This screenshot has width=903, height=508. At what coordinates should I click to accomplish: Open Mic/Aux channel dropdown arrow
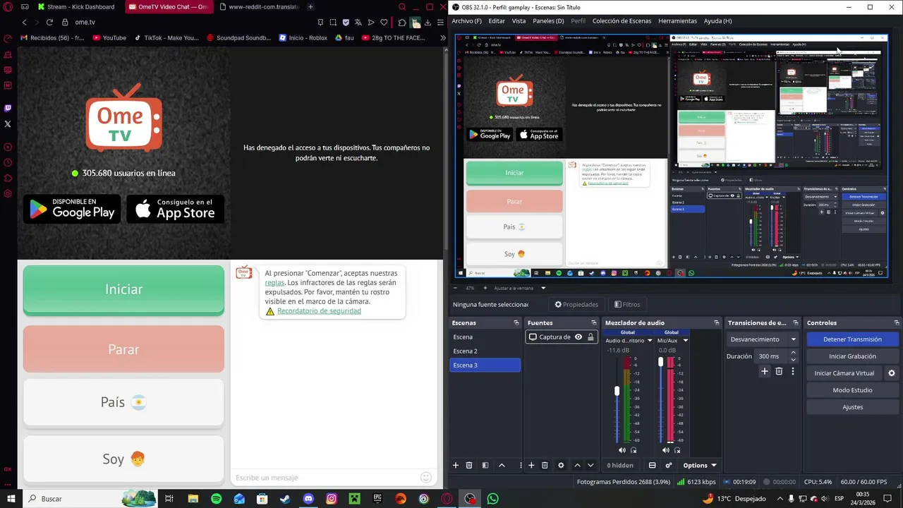pos(685,341)
